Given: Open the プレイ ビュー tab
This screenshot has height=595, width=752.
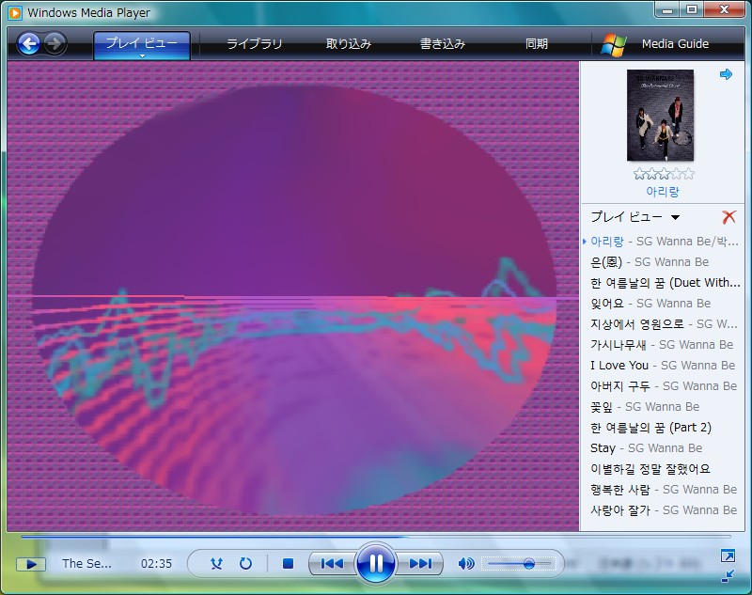Looking at the screenshot, I should pyautogui.click(x=142, y=43).
